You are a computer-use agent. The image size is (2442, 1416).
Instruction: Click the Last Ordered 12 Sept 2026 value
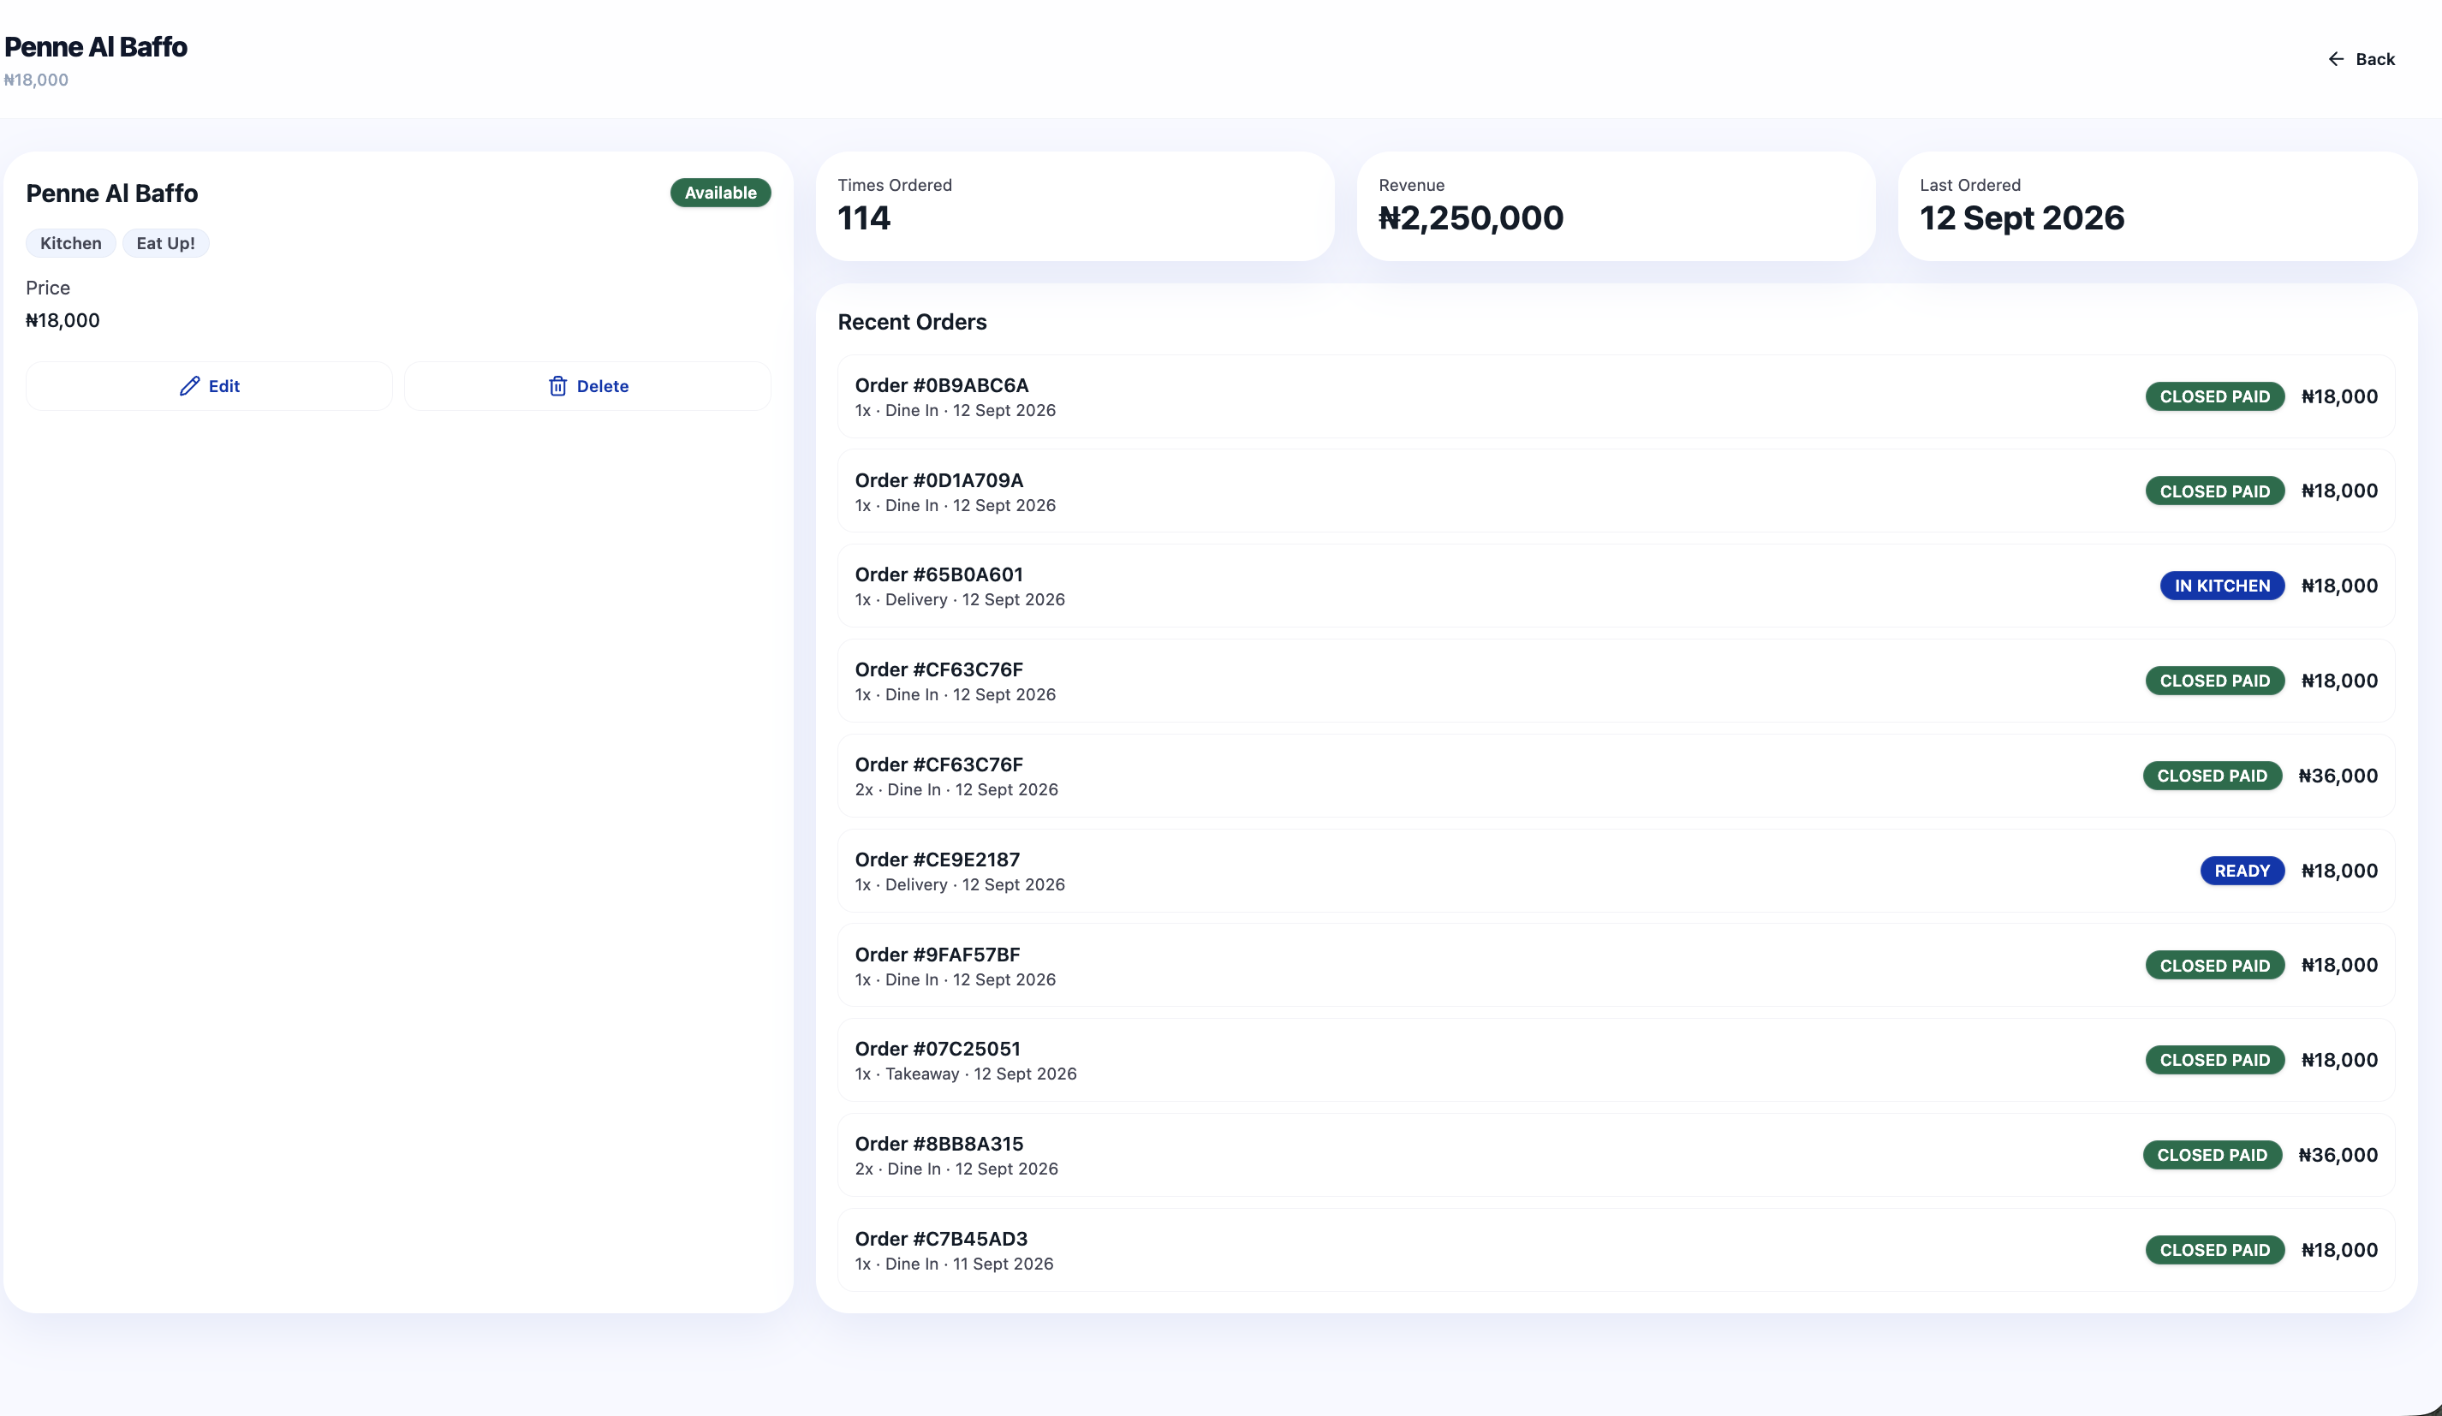pos(2022,218)
